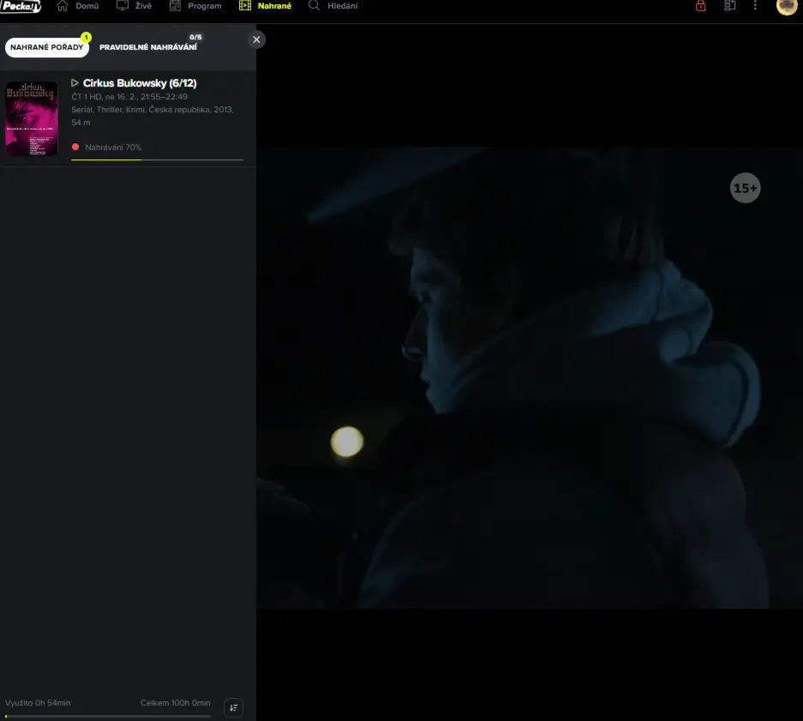Open the sort order button
803x721 pixels.
(233, 707)
